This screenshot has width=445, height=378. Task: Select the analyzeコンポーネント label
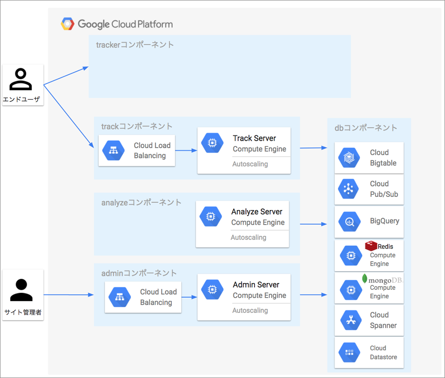pyautogui.click(x=142, y=203)
